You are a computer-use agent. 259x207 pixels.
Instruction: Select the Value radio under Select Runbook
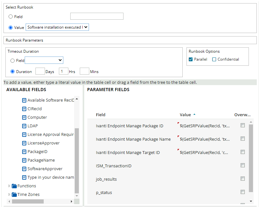(x=10, y=28)
